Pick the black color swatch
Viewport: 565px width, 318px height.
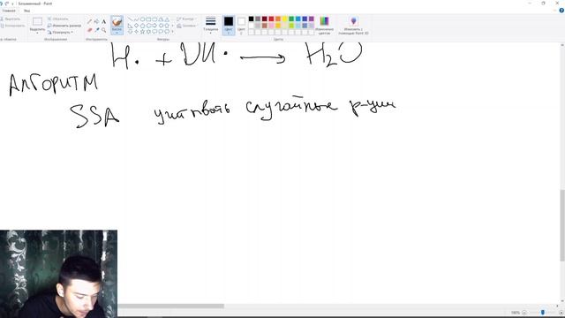click(251, 19)
